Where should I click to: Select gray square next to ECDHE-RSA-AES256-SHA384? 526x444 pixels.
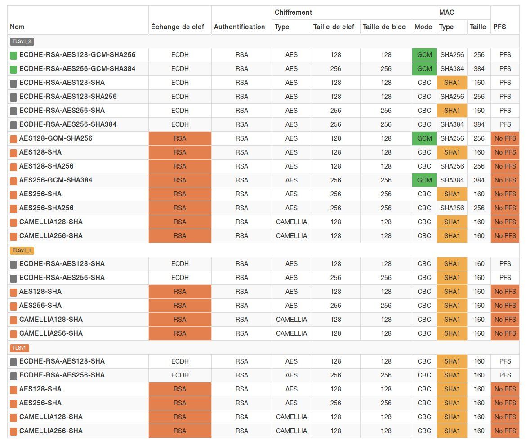[13, 125]
